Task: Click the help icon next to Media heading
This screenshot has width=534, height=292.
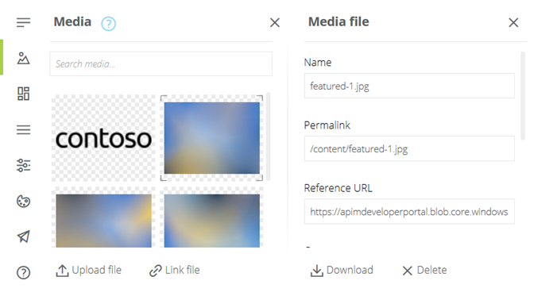Action: point(108,24)
